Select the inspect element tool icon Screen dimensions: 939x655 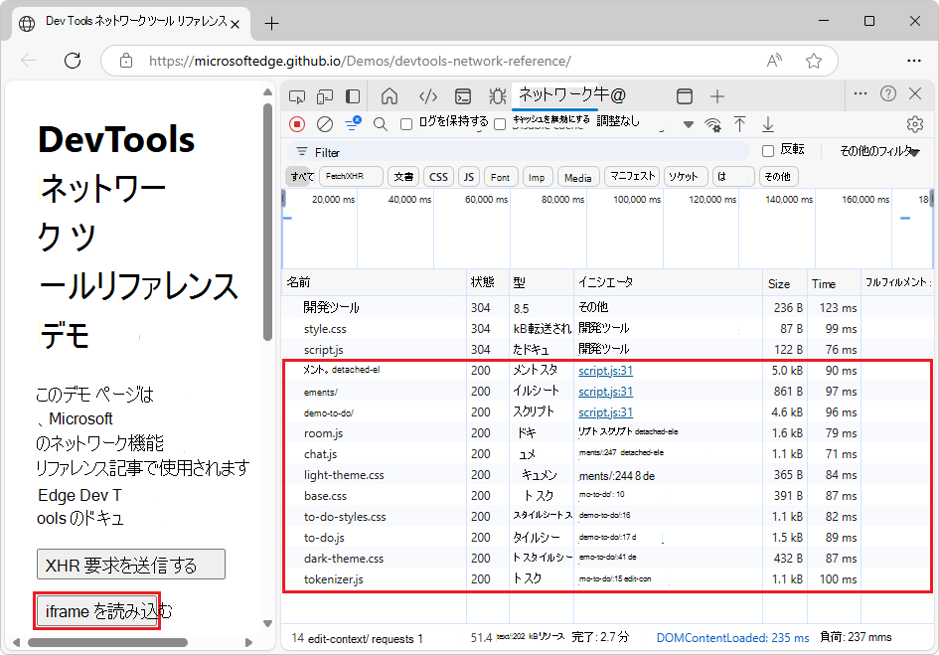tap(297, 95)
